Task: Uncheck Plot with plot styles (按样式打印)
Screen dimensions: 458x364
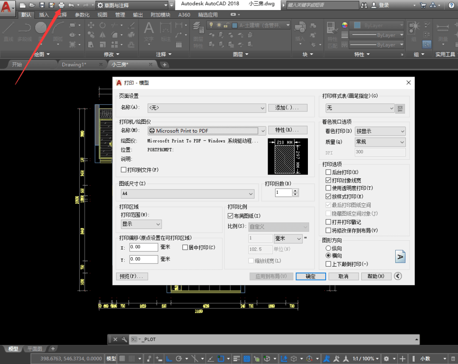Action: pyautogui.click(x=328, y=197)
